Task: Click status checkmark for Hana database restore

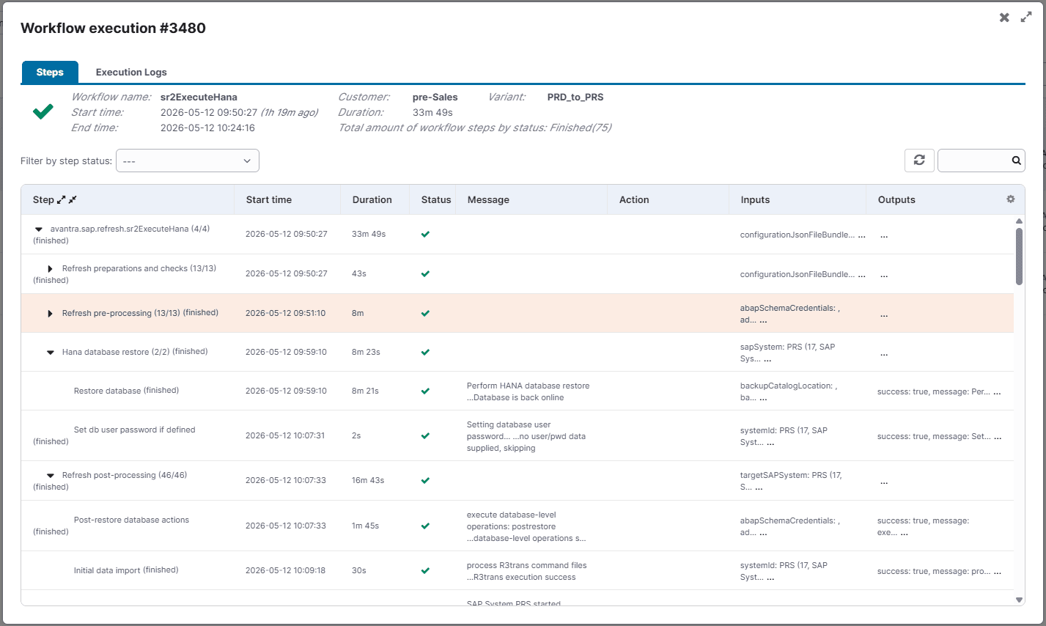Action: tap(425, 353)
